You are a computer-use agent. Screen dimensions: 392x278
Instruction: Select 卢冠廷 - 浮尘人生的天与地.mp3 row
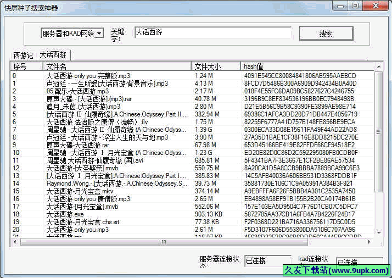coord(193,137)
